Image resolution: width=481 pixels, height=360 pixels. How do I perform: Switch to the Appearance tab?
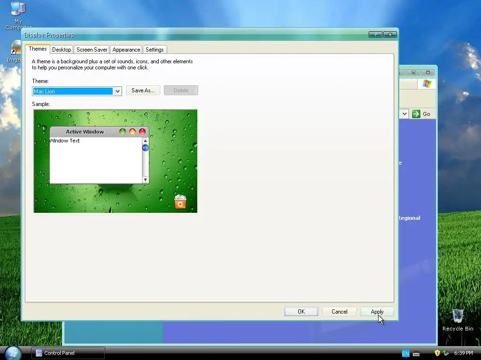point(126,50)
